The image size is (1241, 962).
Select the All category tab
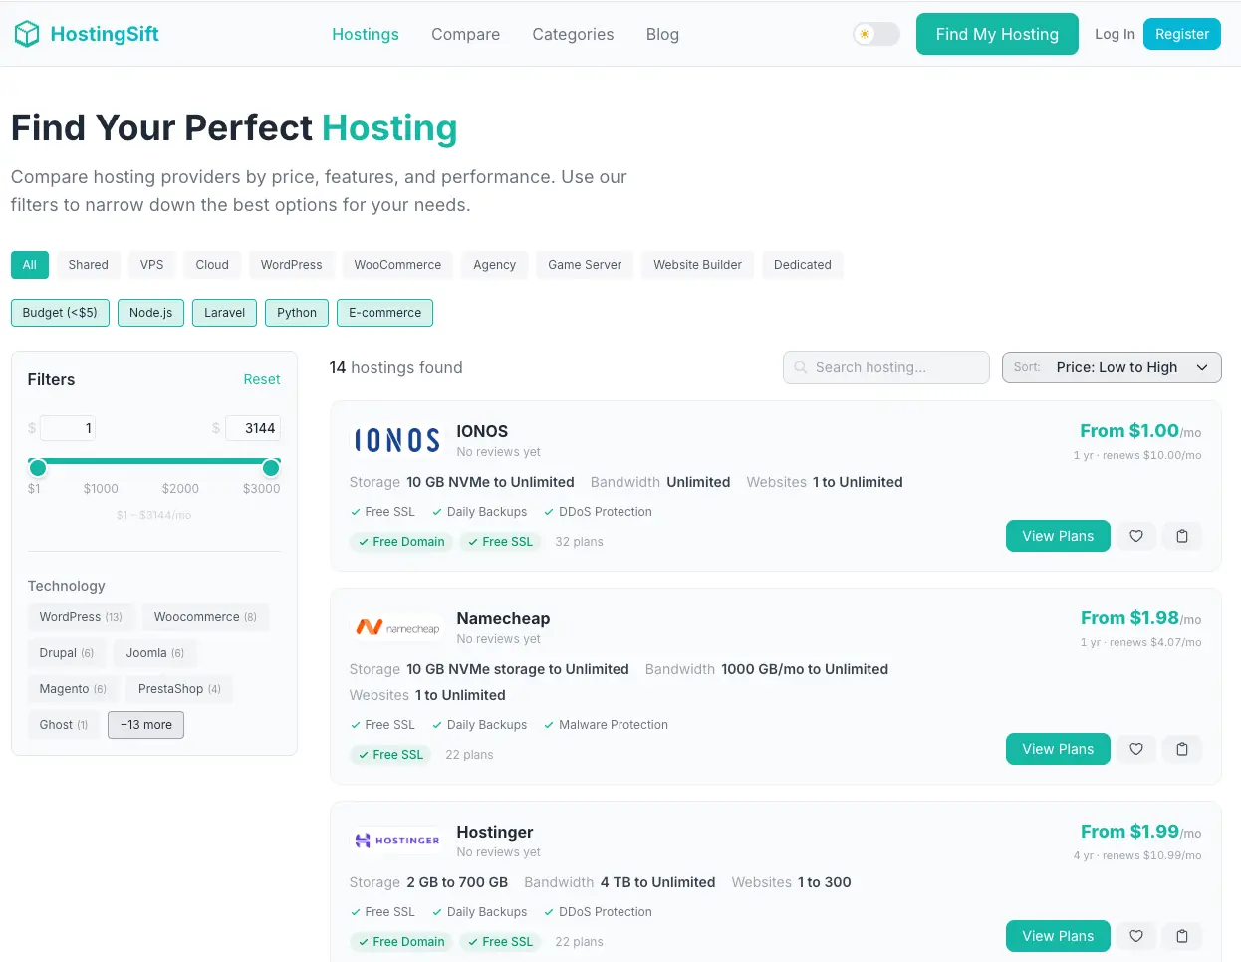[30, 265]
